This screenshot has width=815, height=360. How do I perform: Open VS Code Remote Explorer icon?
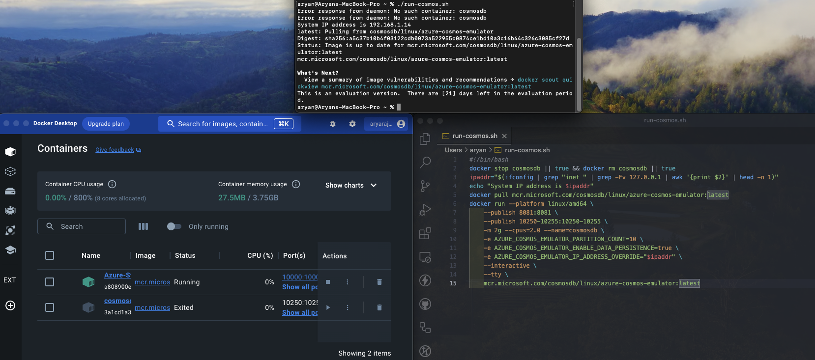coord(425,257)
